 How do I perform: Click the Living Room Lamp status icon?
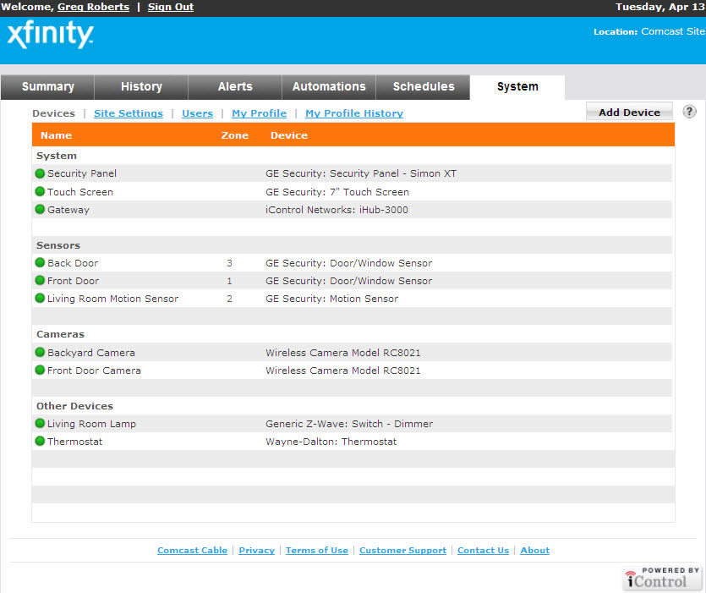pos(40,424)
